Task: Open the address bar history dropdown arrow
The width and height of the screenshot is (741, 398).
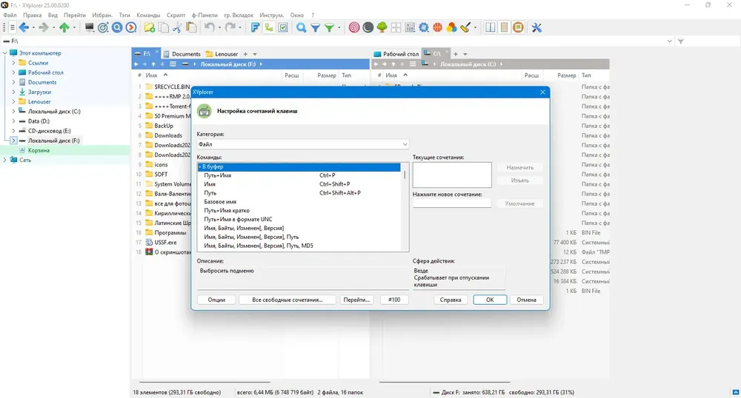Action: tap(669, 41)
